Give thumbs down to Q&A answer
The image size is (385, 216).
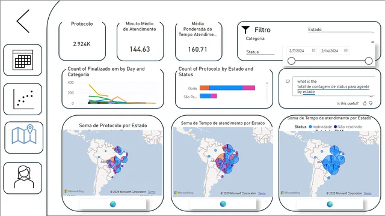click(371, 103)
